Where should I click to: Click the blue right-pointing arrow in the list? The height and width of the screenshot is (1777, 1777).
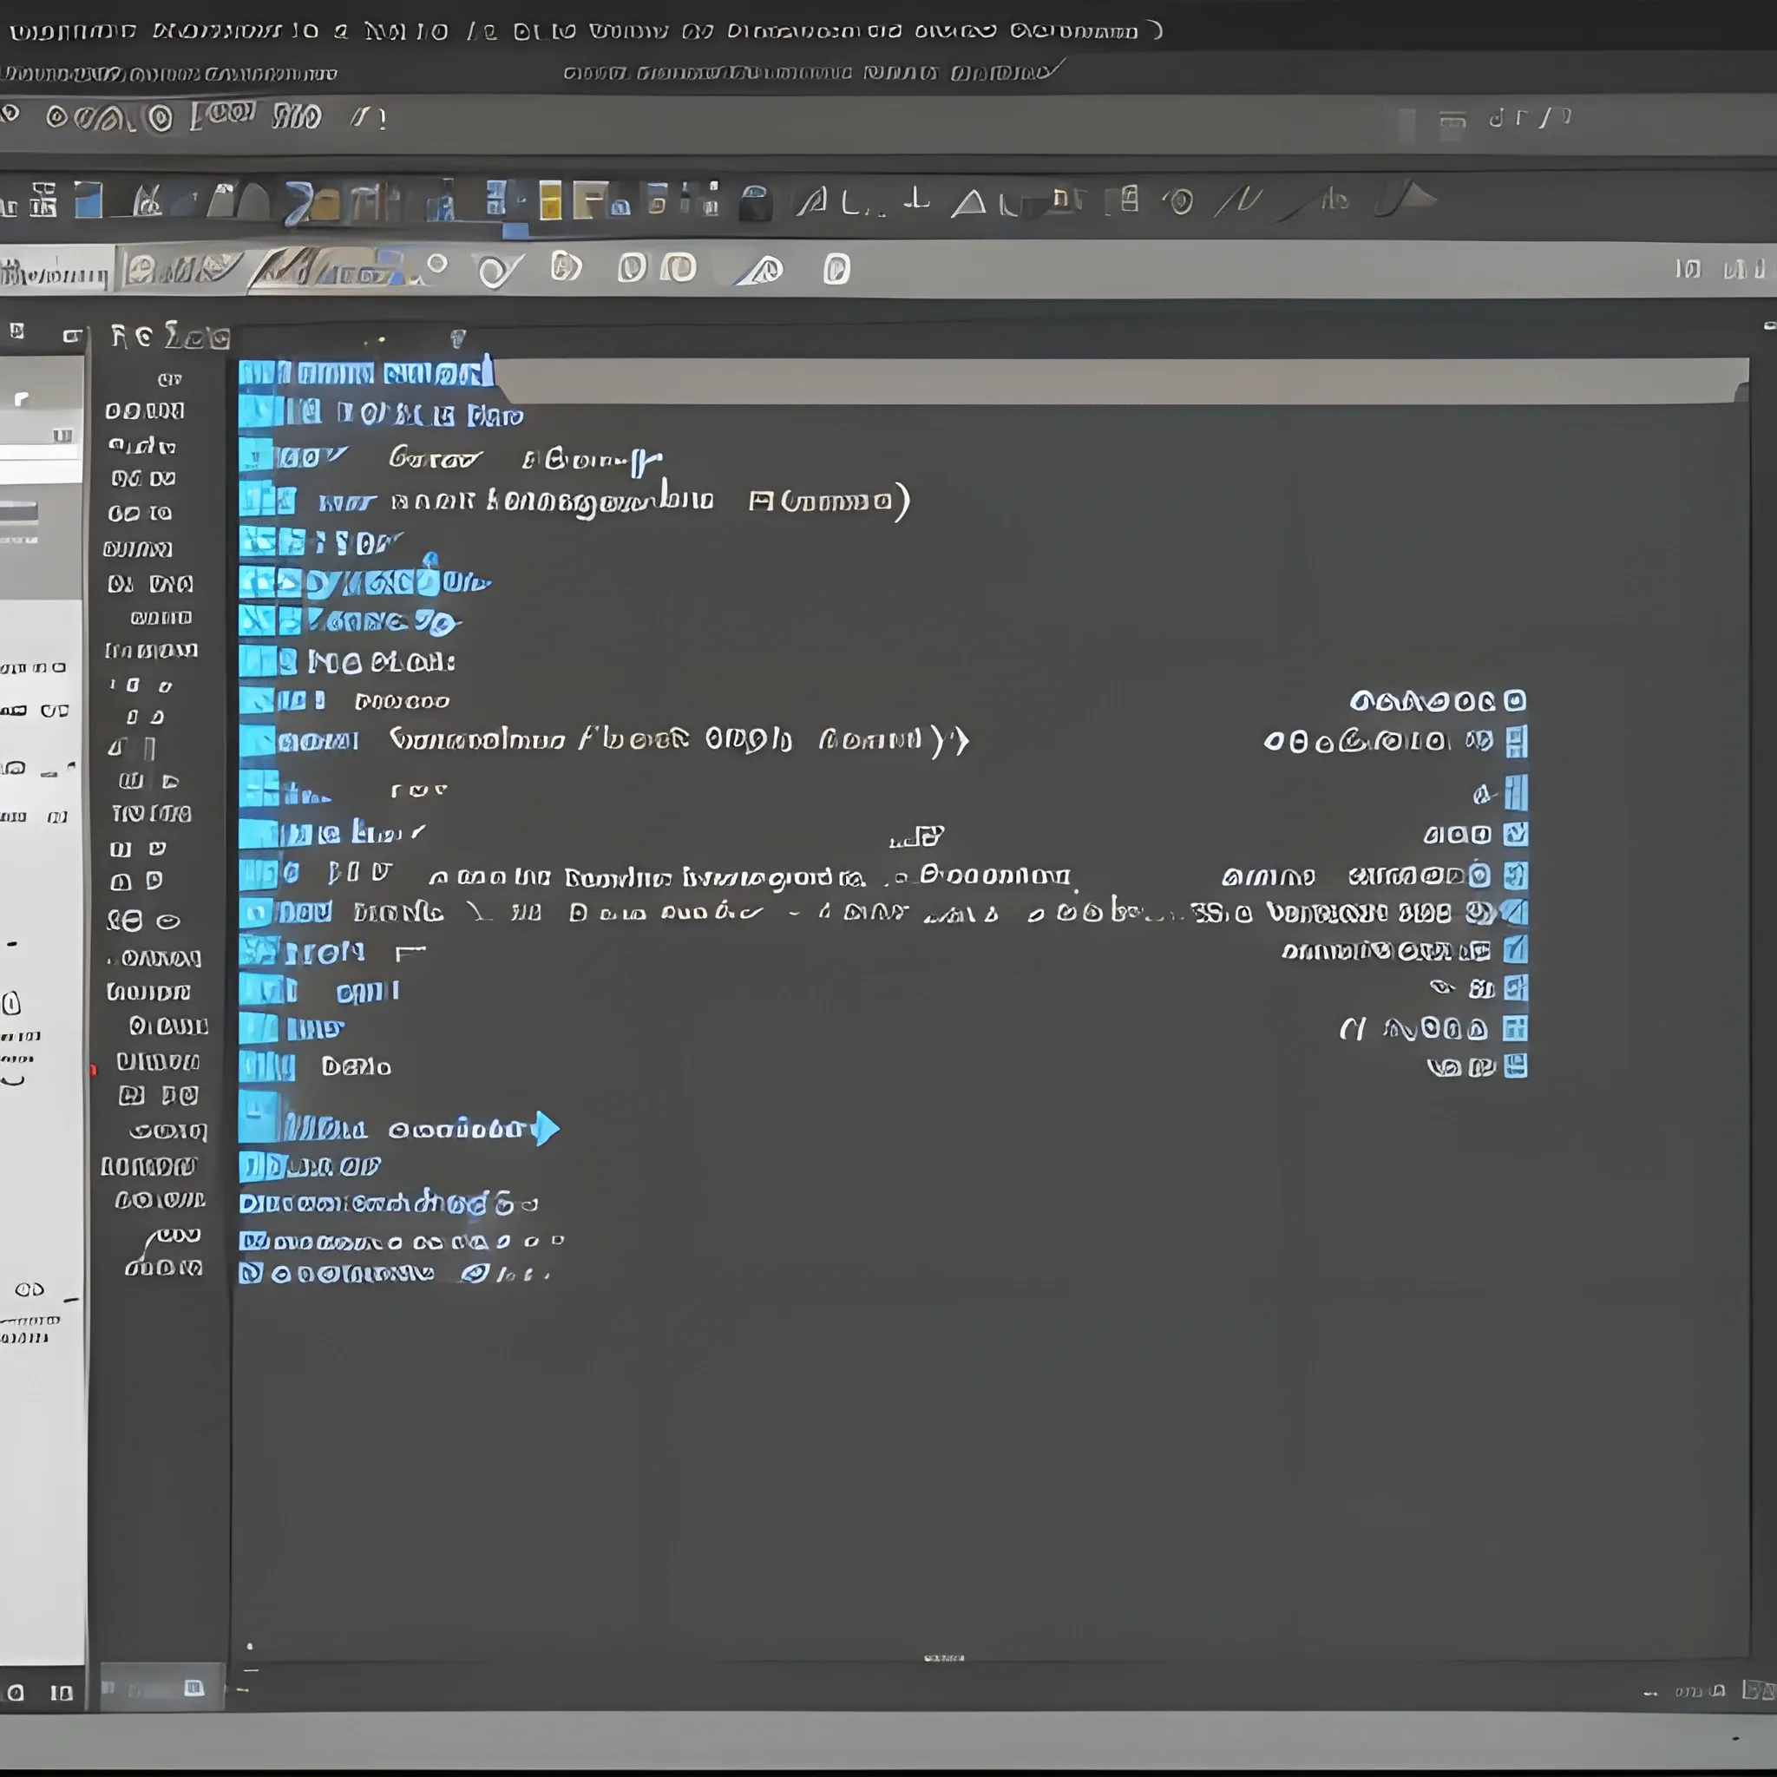(546, 1128)
